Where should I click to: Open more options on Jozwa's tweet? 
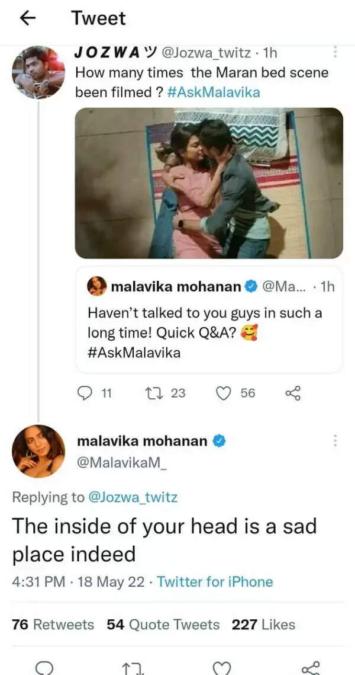coord(335,52)
